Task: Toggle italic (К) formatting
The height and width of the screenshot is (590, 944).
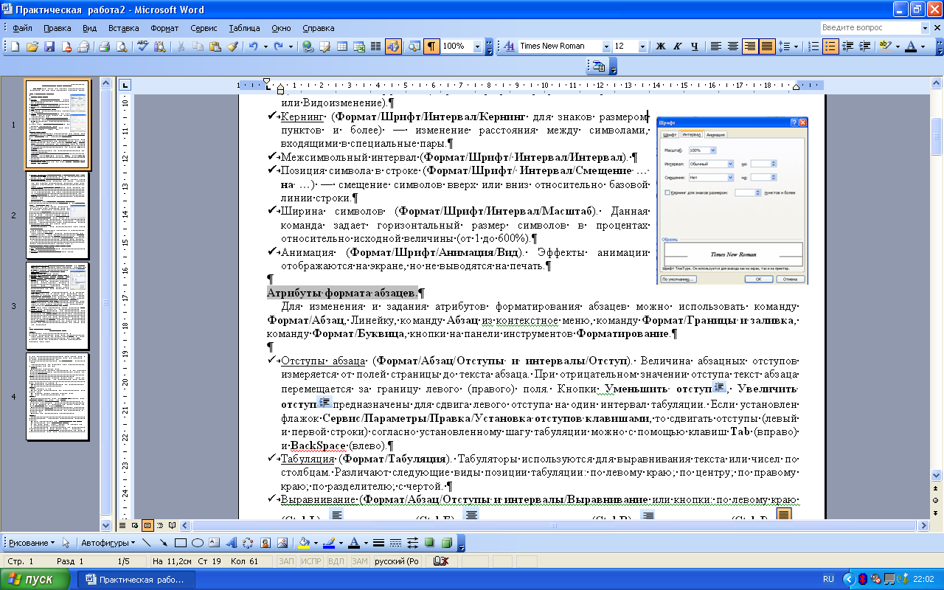Action: [x=678, y=46]
